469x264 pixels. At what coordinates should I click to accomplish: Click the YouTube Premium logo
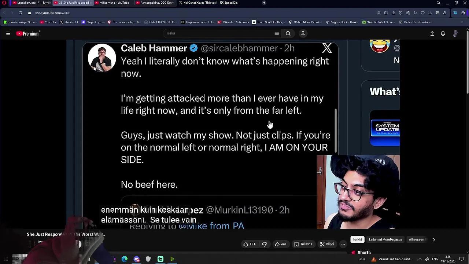28,33
